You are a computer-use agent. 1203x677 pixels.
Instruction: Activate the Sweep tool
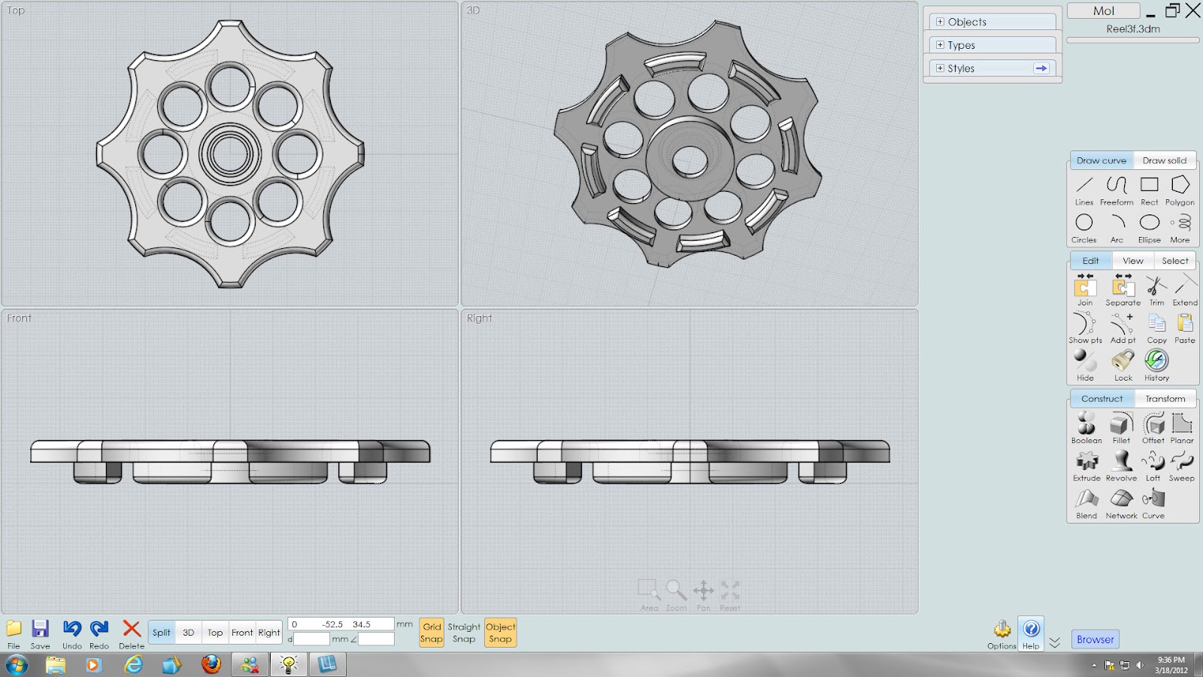pos(1182,466)
